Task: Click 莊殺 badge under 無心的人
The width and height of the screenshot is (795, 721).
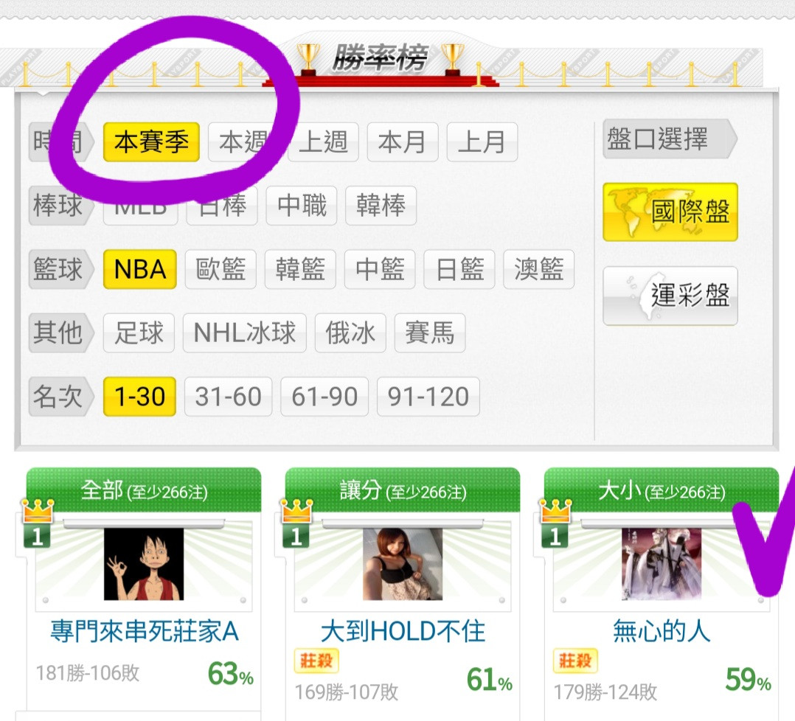Action: [575, 661]
